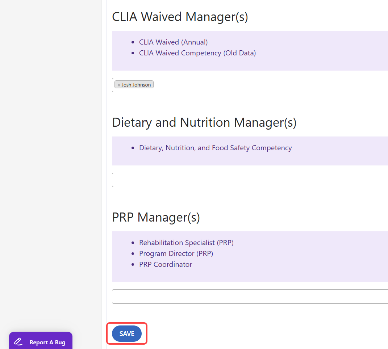Click the pencil icon beside Report A Bug
Image resolution: width=388 pixels, height=349 pixels.
[x=18, y=342]
